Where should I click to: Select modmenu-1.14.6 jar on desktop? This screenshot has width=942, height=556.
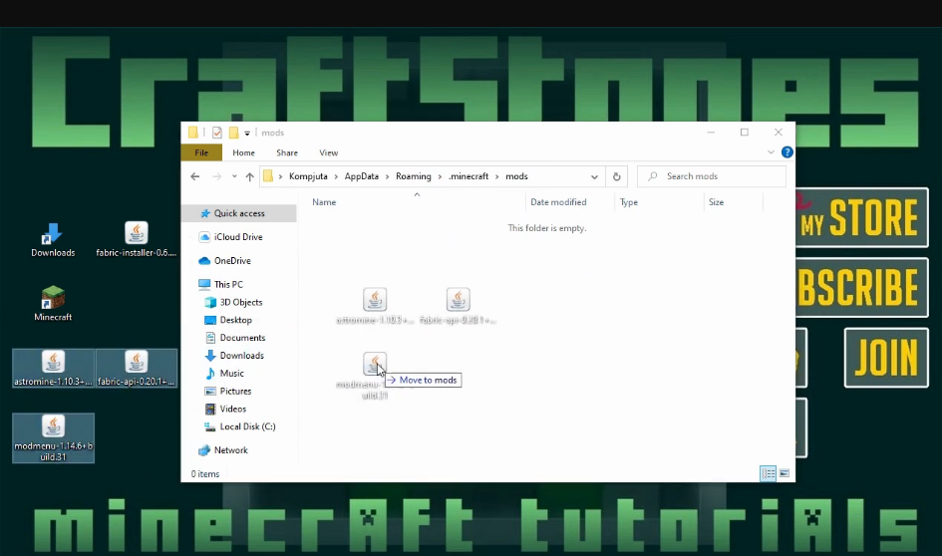tap(54, 437)
